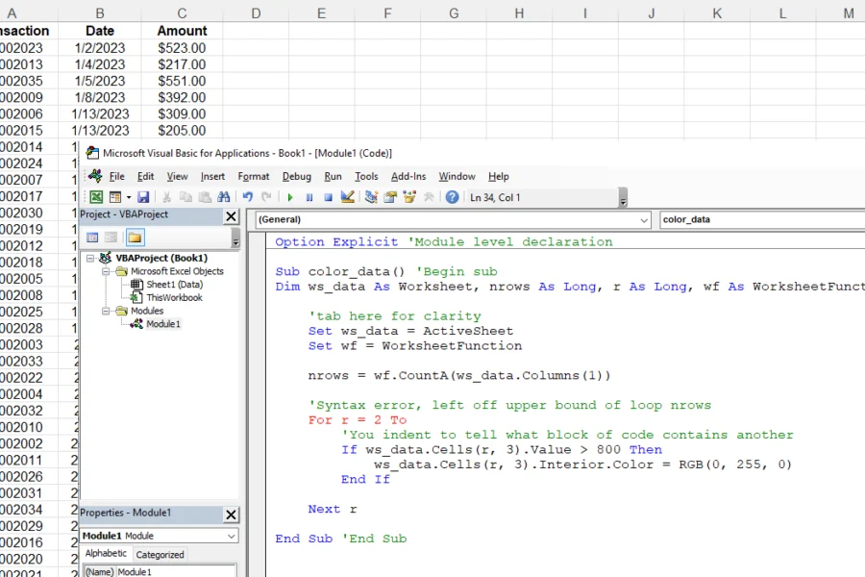
Task: Open Insert object dropdown arrow beside UserForm icon
Action: coord(129,197)
